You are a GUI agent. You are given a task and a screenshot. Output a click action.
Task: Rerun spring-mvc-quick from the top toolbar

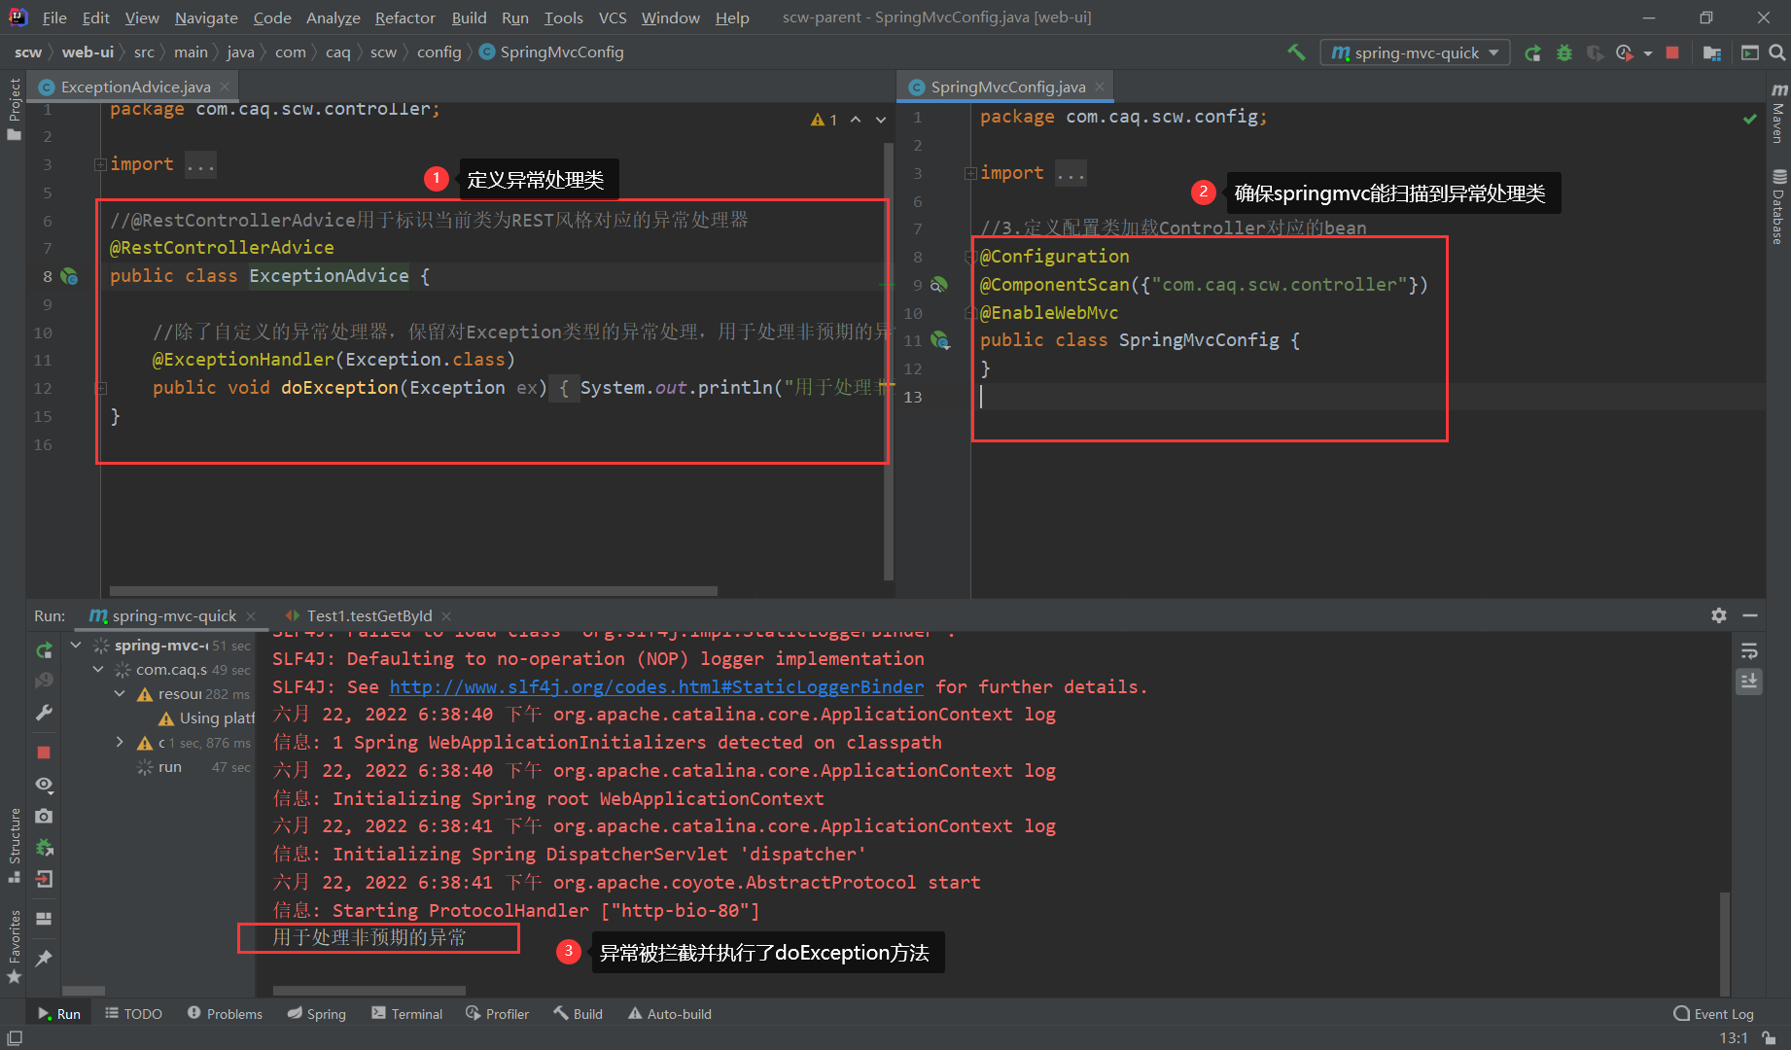(1532, 52)
